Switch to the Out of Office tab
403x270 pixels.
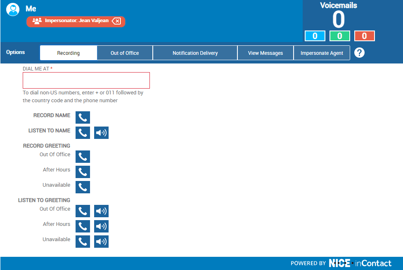point(125,53)
